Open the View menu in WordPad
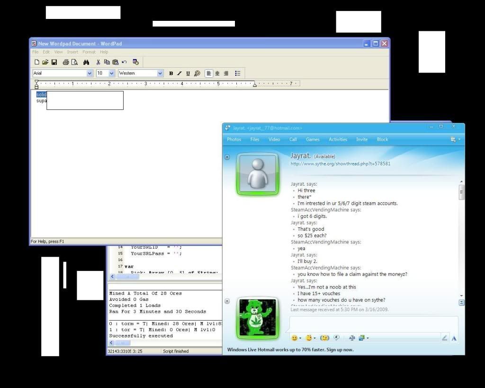 pos(58,52)
